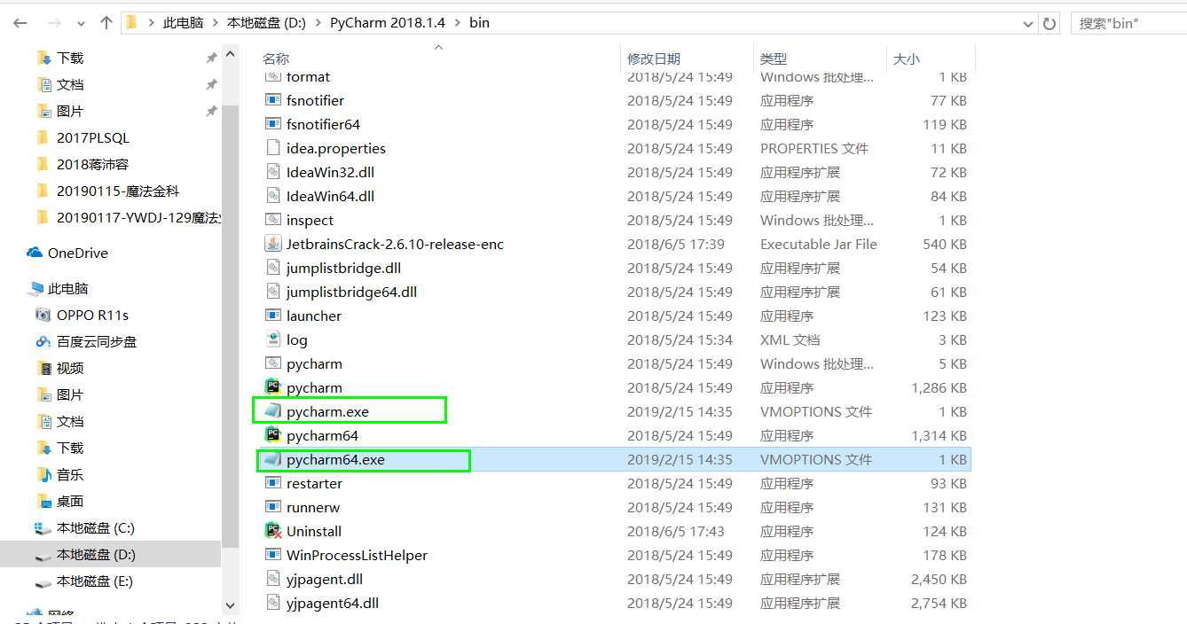Go up one folder level
This screenshot has width=1187, height=624.
coord(106,22)
